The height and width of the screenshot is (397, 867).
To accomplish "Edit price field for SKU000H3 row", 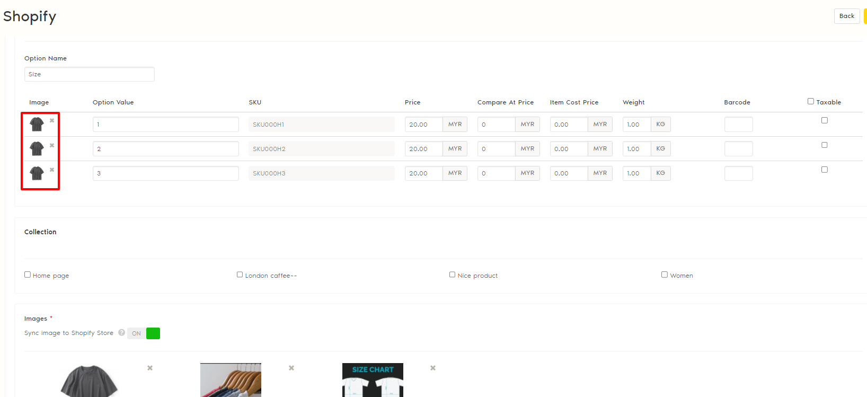I will tap(424, 173).
